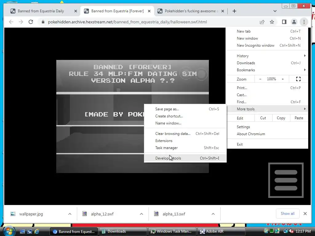The height and width of the screenshot is (236, 315).
Task: Expand the More tools submenu
Action: point(267,109)
